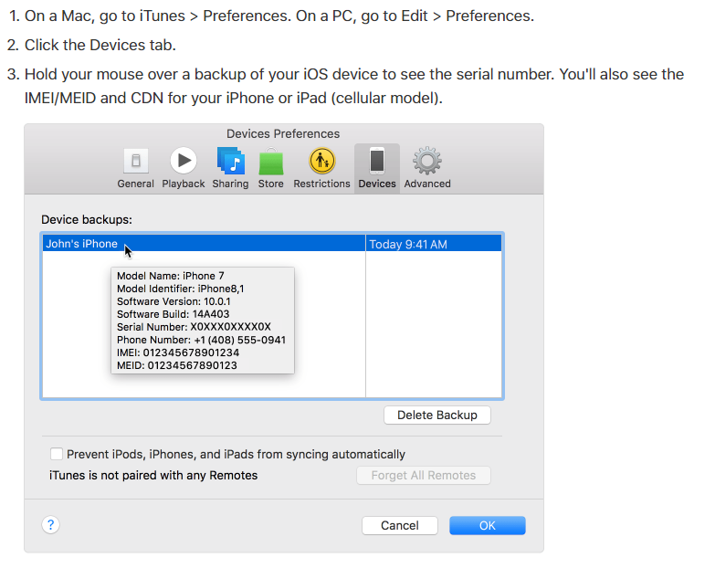715x568 pixels.
Task: Open the General preferences pane
Action: click(135, 163)
